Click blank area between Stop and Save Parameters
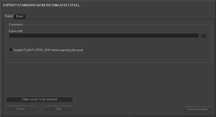 [x=128, y=109]
